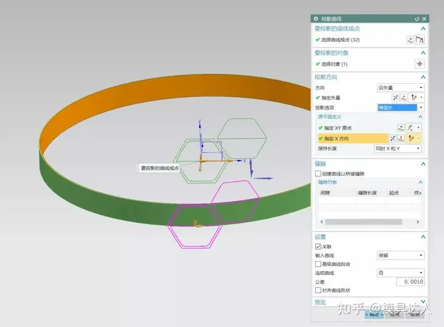Click the 要投影的曲线或点 tooltip label in viewport
Screen dimensions: 444x327
point(160,168)
